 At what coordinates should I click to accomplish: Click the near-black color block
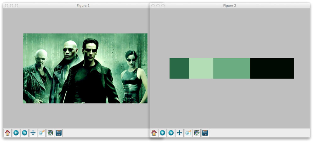coord(272,68)
